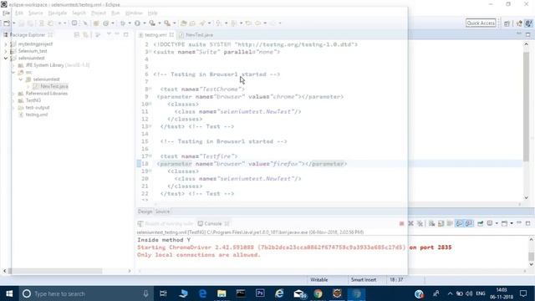Open Photoshop from the taskbar
This screenshot has width=535, height=301.
tap(260, 293)
